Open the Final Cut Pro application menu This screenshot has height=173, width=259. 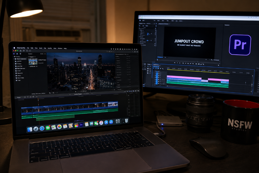tap(21, 48)
